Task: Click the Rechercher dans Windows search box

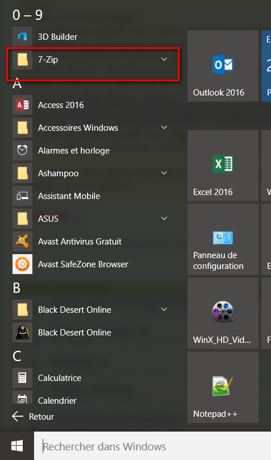Action: [152, 446]
